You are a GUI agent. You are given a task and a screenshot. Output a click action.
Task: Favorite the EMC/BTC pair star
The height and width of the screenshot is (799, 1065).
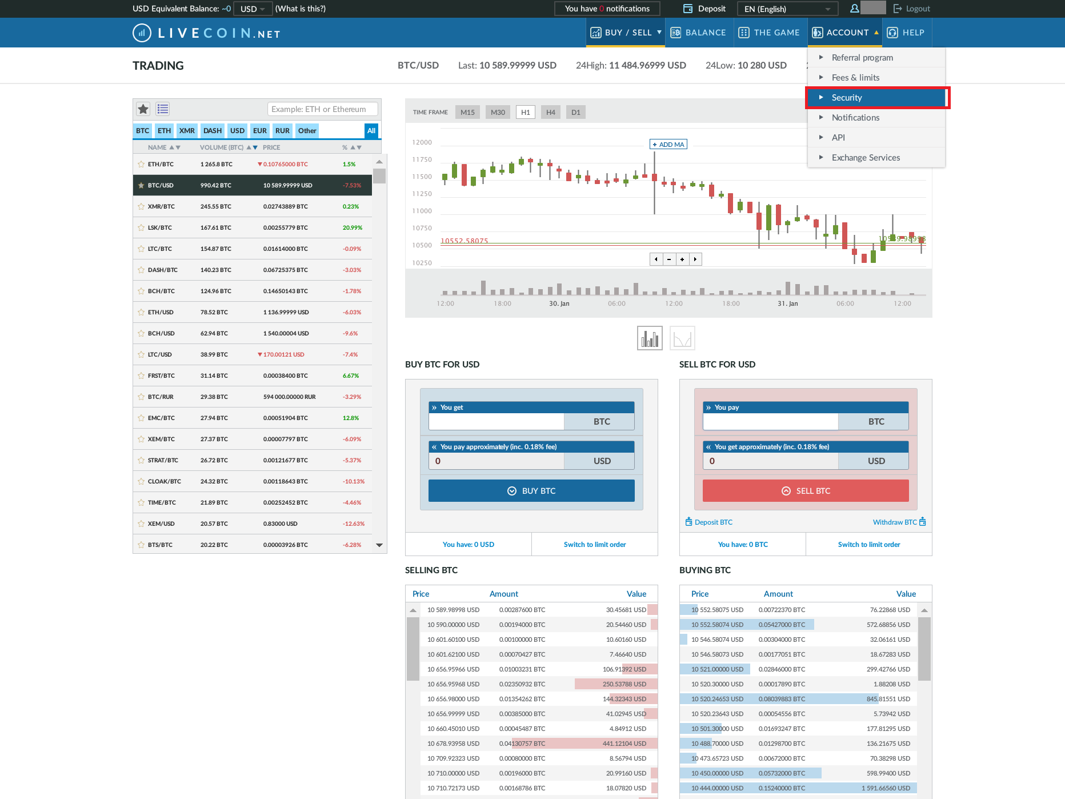(x=141, y=418)
